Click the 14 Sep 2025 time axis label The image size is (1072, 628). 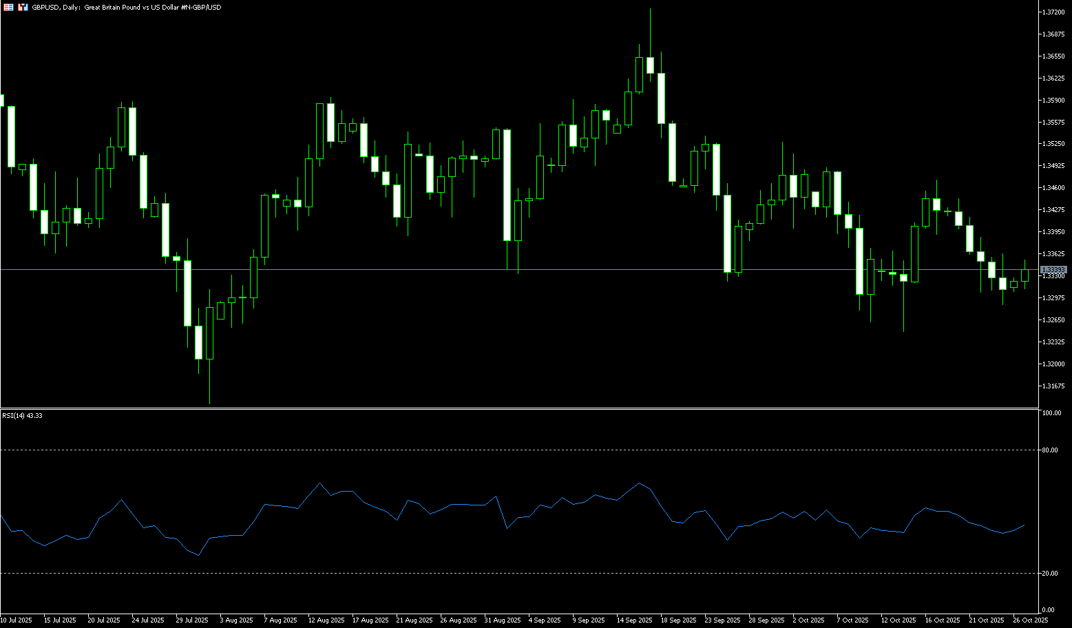point(634,620)
